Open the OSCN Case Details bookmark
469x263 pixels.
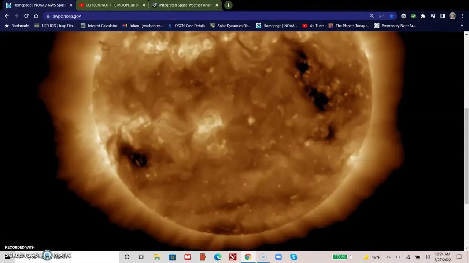187,26
